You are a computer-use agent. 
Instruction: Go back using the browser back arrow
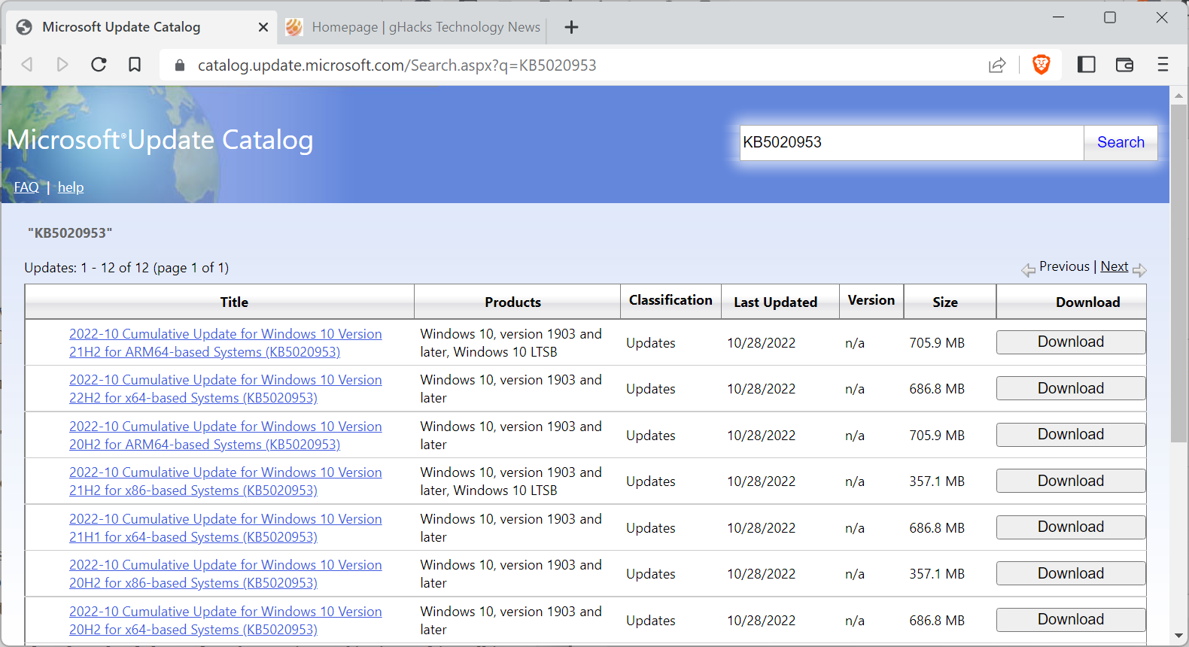point(27,65)
